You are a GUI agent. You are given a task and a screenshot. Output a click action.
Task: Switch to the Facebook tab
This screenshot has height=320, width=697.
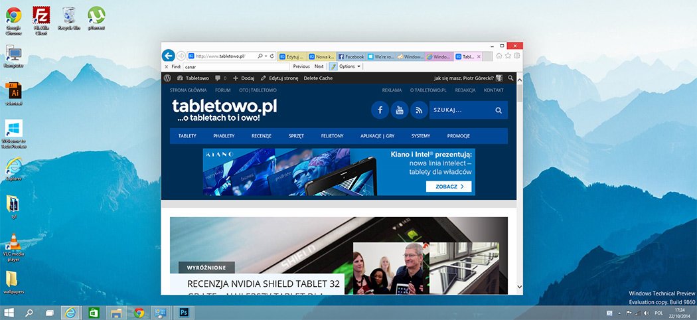coord(351,57)
